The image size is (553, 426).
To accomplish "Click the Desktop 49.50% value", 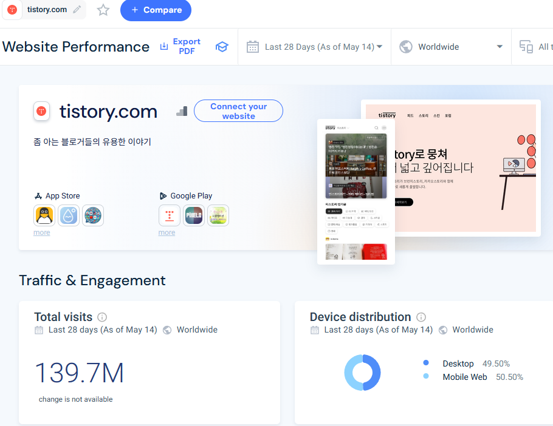I will (x=496, y=363).
